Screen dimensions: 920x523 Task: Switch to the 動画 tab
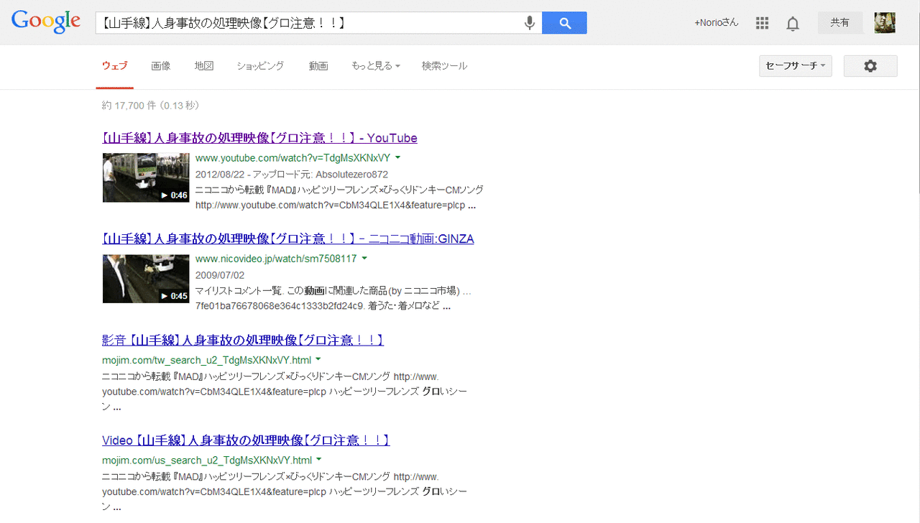click(318, 66)
